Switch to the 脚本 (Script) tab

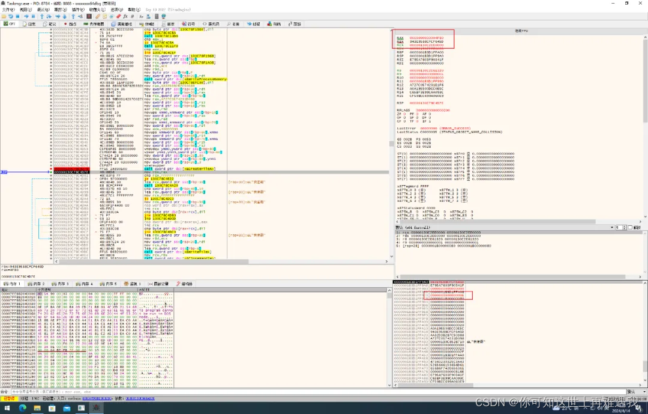168,24
